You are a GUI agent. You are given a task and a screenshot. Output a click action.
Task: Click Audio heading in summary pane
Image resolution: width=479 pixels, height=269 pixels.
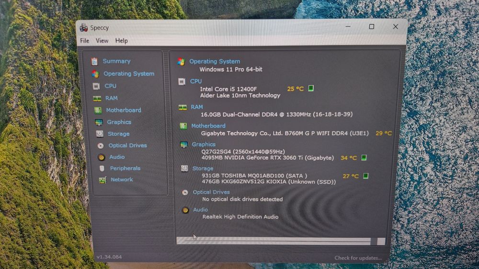coord(200,210)
